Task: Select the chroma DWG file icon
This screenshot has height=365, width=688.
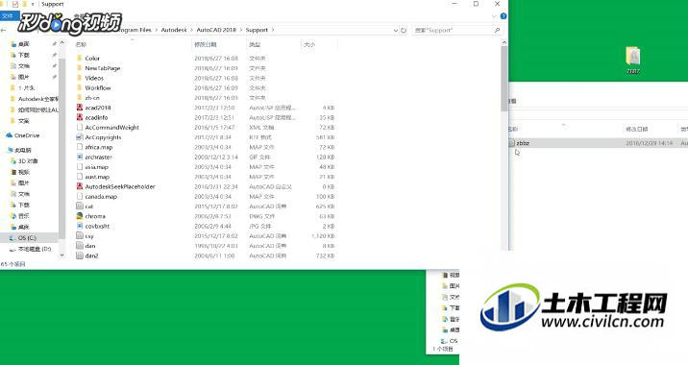Action: pos(80,216)
